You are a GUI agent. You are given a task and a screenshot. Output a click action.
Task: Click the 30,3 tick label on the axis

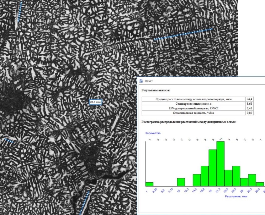click(x=249, y=190)
